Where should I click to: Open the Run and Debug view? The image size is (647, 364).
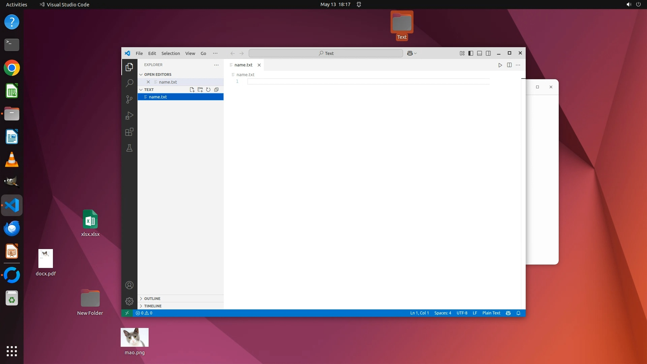129,116
